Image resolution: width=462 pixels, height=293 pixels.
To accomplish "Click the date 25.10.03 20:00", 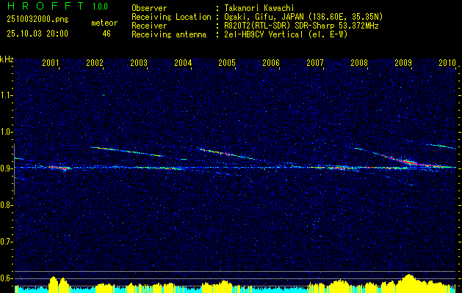I will [37, 34].
